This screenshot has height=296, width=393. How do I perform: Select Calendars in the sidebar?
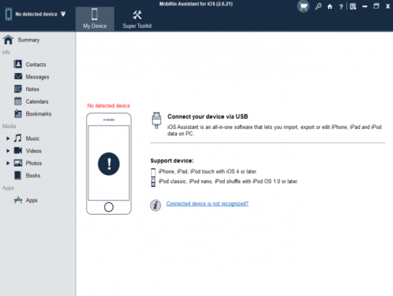[x=31, y=101]
